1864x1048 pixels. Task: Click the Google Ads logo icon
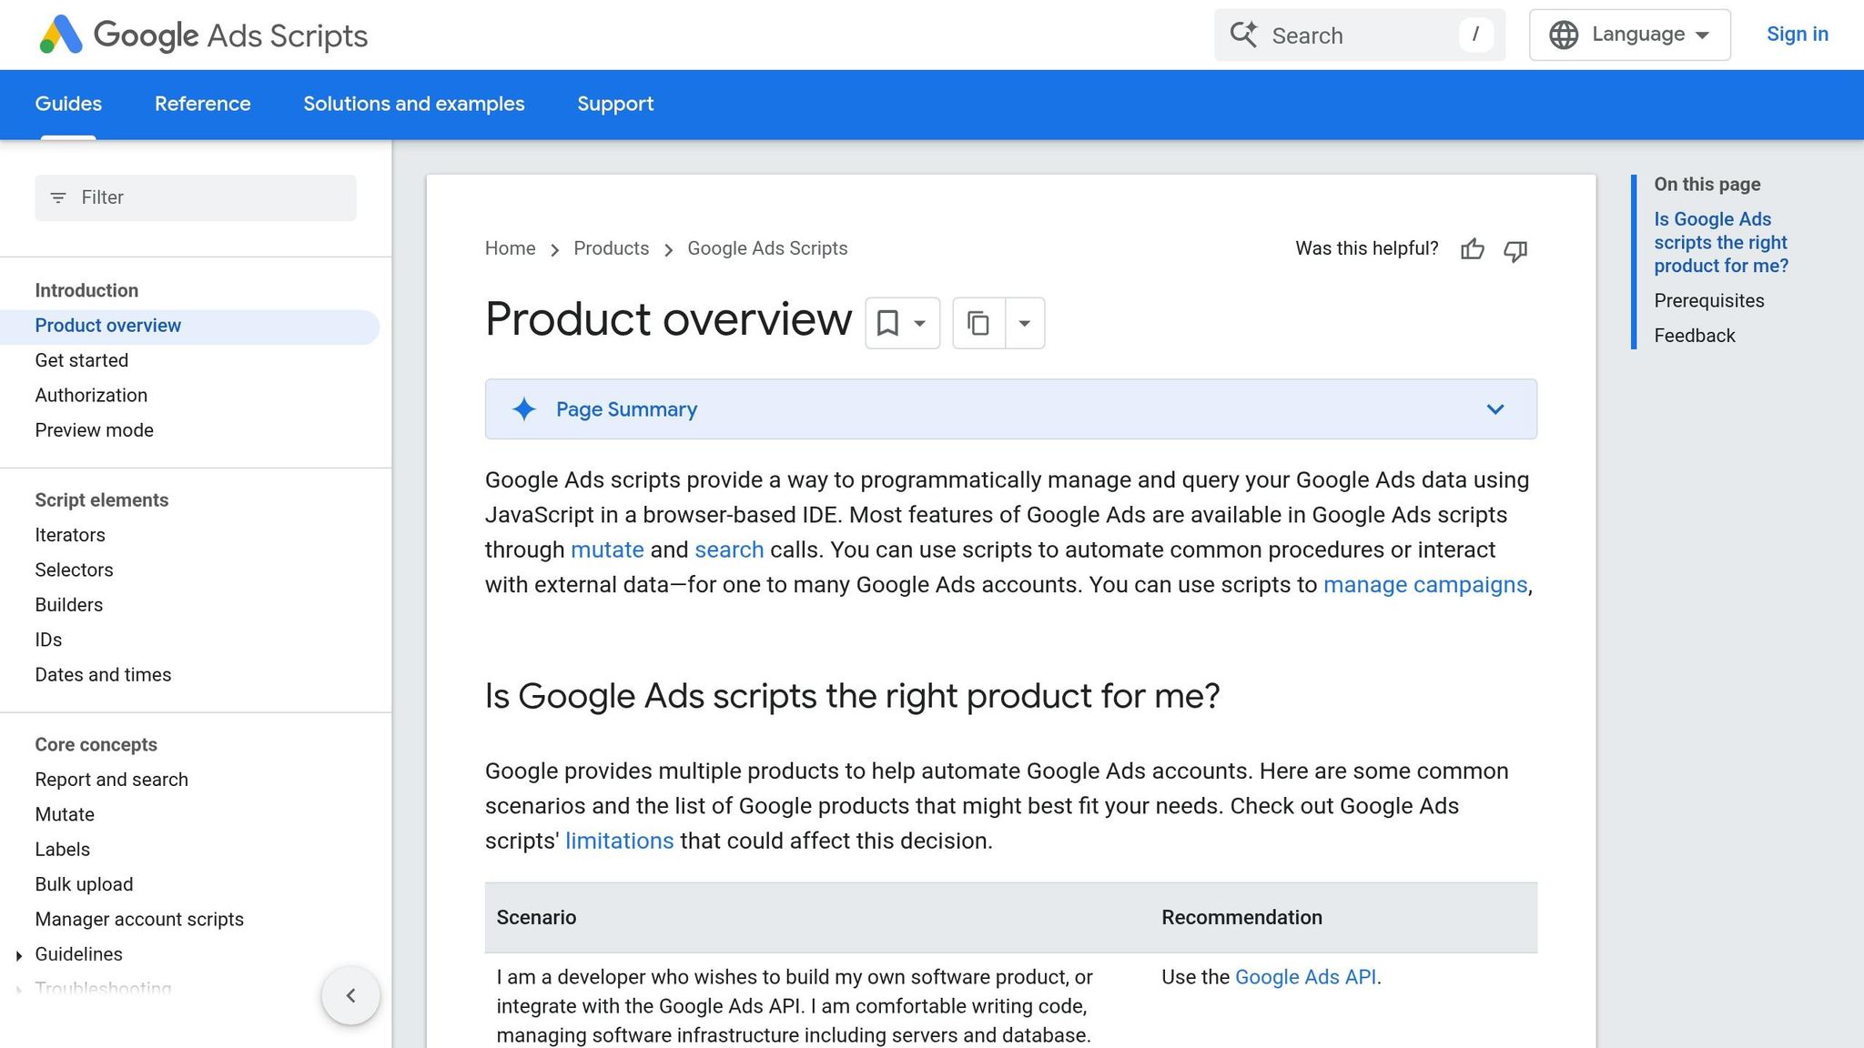coord(61,35)
